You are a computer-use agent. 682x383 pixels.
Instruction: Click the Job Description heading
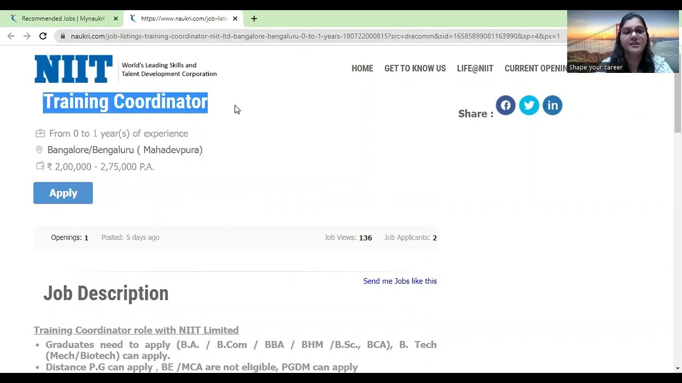pos(106,293)
